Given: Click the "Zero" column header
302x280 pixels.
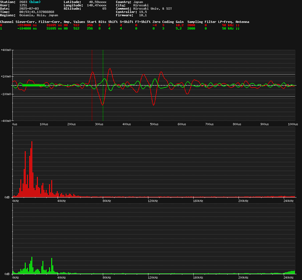Looking at the screenshot, I should 156,22.
